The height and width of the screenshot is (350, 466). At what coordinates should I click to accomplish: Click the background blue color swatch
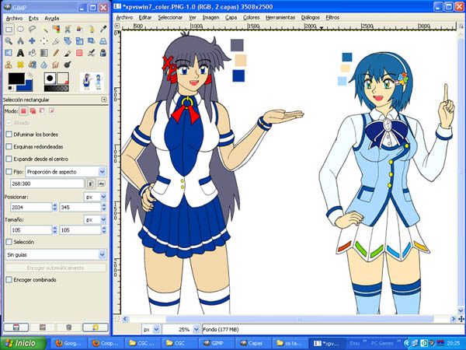point(27,87)
